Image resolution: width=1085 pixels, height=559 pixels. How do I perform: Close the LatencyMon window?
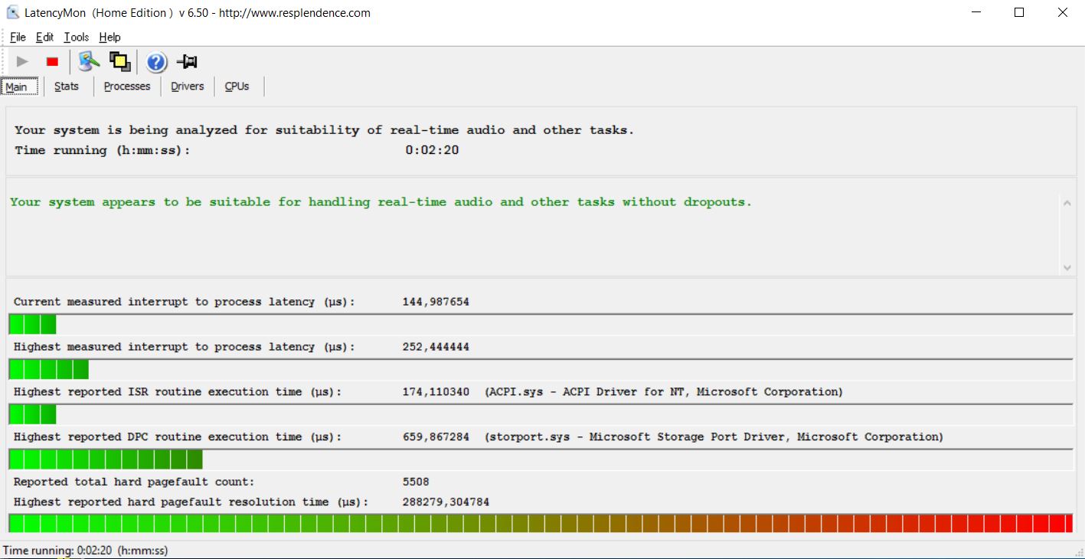1062,12
